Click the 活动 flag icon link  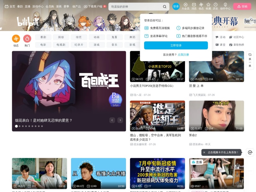[220, 37]
